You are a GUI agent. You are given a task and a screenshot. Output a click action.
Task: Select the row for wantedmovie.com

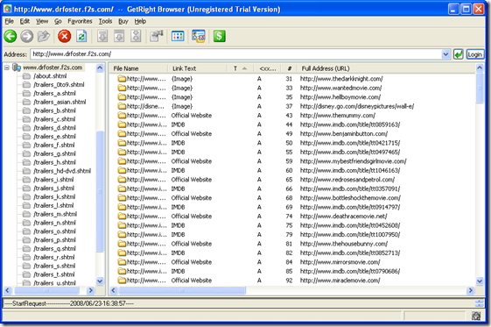(x=292, y=88)
